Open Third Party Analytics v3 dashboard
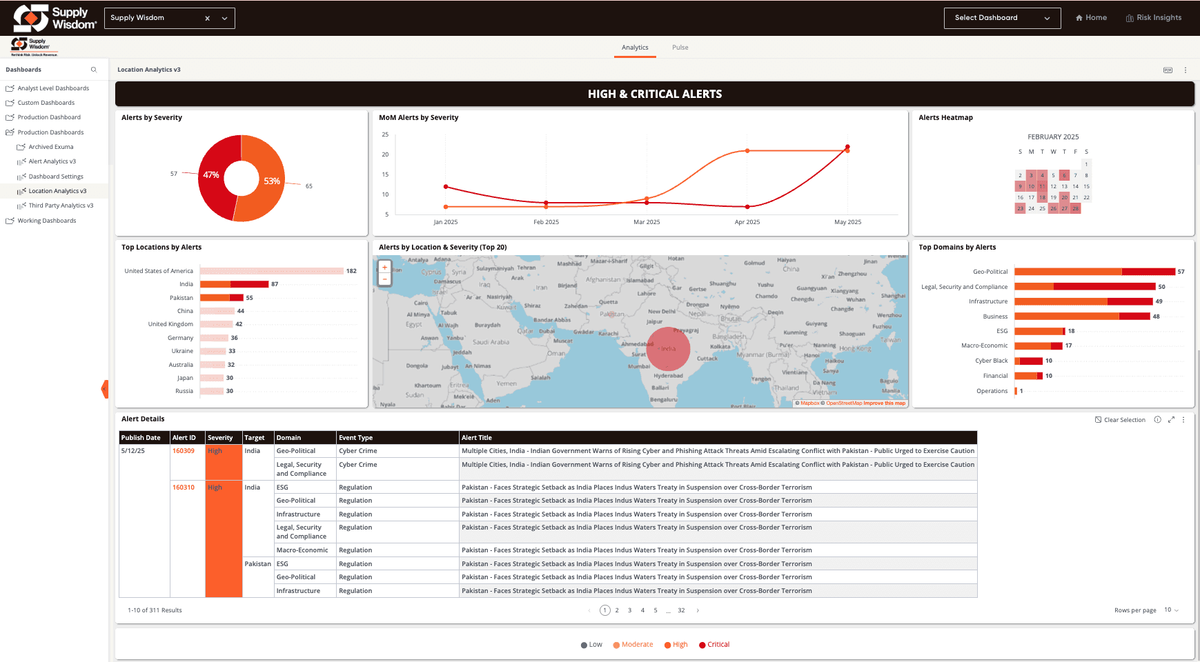Image resolution: width=1200 pixels, height=662 pixels. click(61, 205)
